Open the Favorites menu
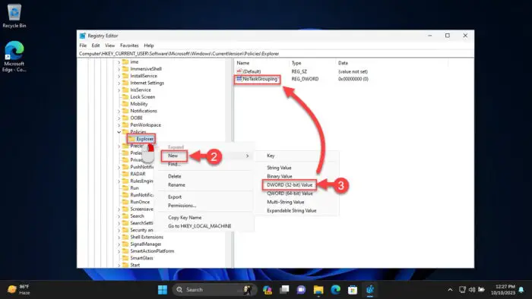This screenshot has width=532, height=299. coord(129,46)
